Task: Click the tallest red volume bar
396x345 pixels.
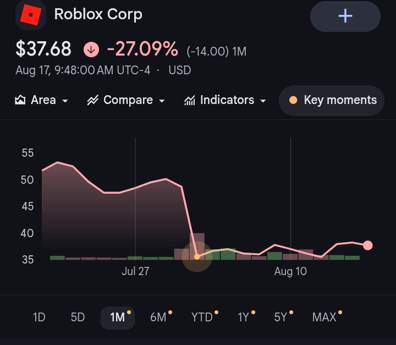Action: click(197, 247)
